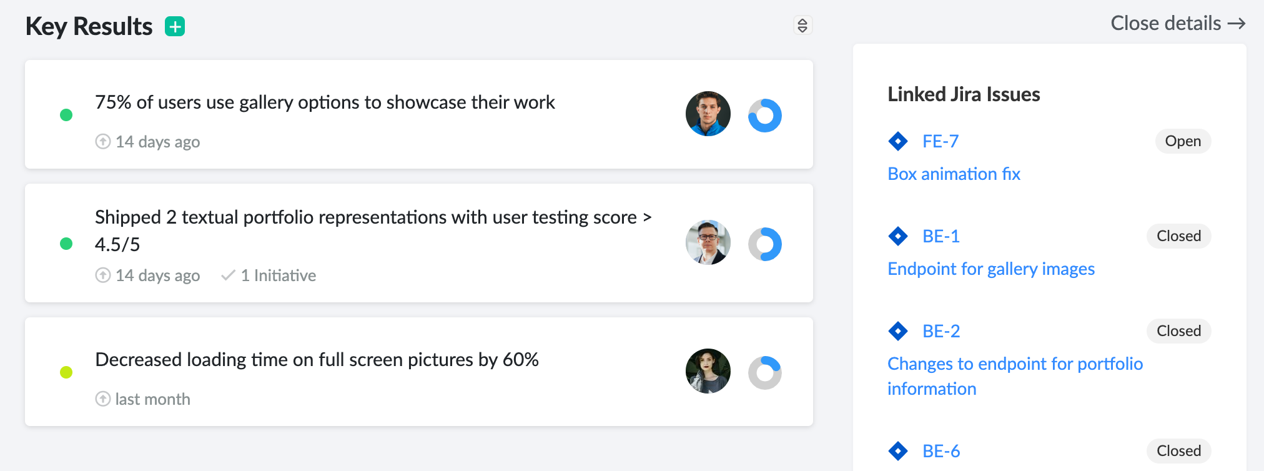Open the Box animation fix issue
The image size is (1264, 471).
pos(954,174)
